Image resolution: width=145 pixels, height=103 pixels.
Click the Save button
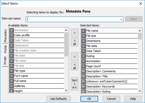pyautogui.click(x=134, y=19)
